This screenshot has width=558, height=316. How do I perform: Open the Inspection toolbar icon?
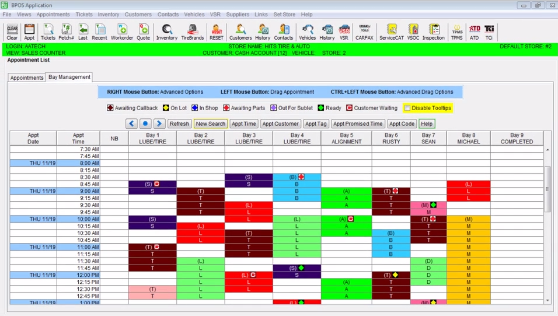[434, 32]
